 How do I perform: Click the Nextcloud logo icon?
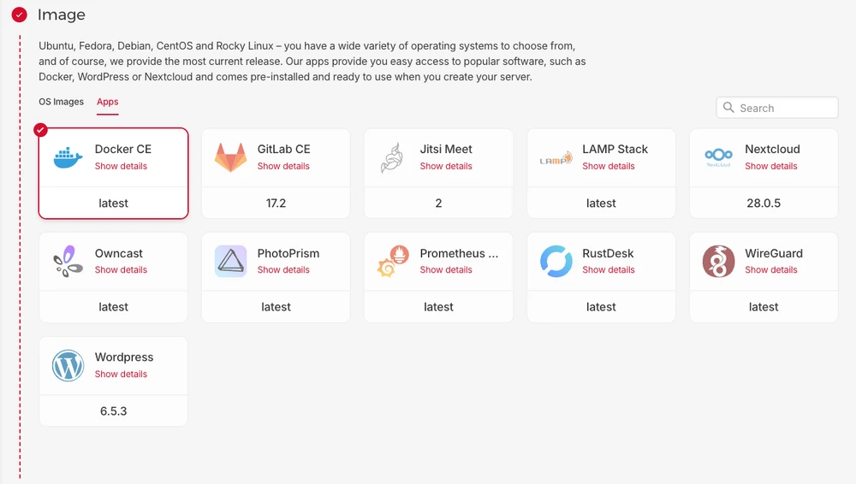coord(718,157)
